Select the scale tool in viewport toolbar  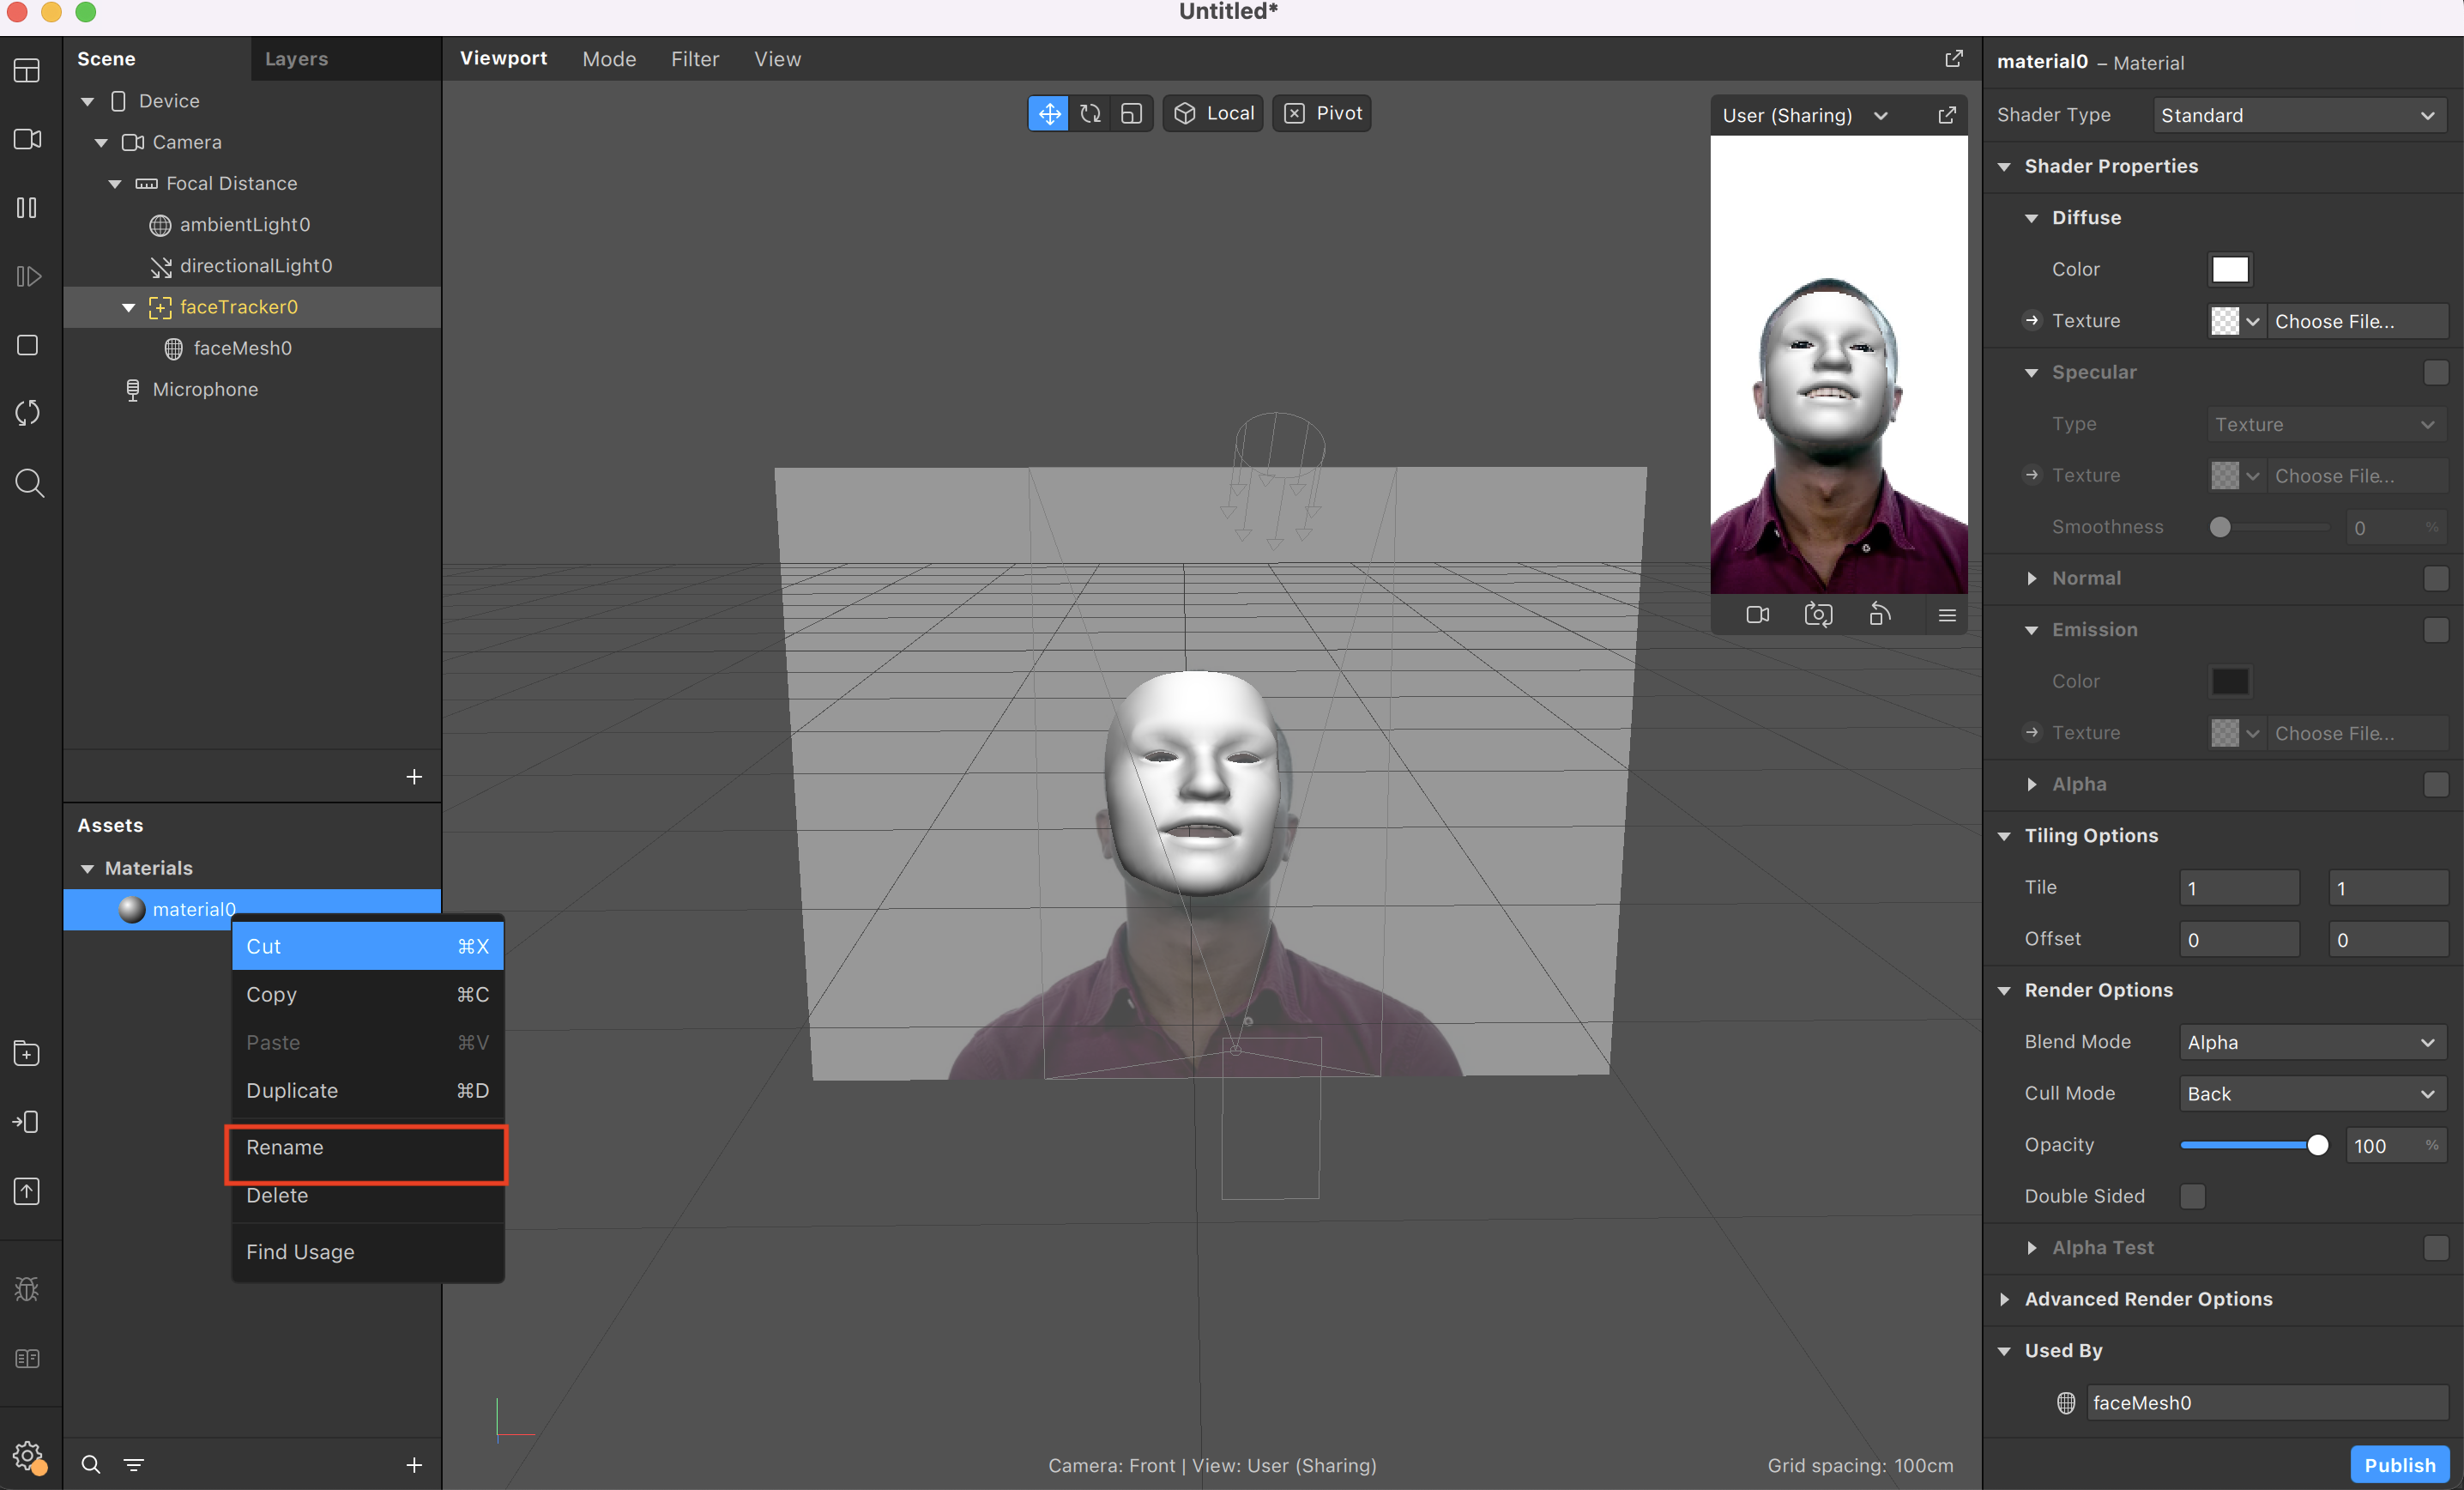tap(1131, 113)
